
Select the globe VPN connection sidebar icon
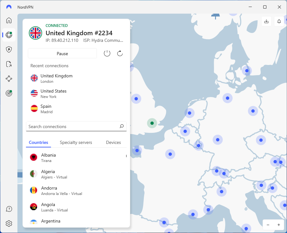pos(9,35)
